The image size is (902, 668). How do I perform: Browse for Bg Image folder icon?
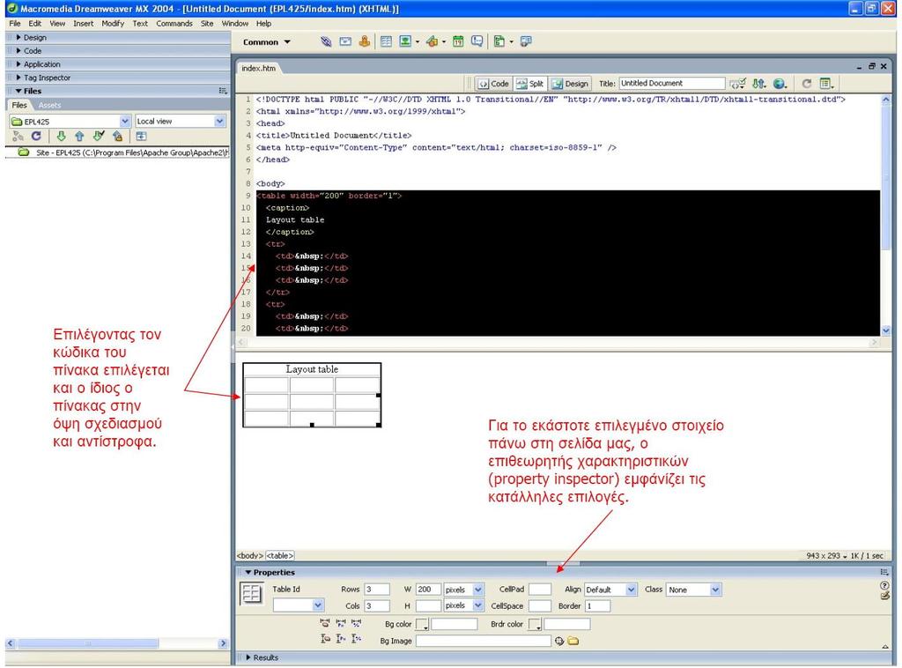[573, 641]
